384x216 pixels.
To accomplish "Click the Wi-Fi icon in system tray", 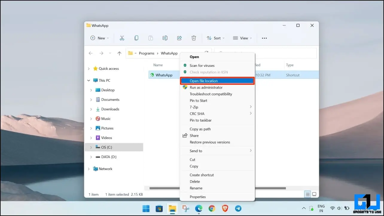I will click(x=332, y=208).
